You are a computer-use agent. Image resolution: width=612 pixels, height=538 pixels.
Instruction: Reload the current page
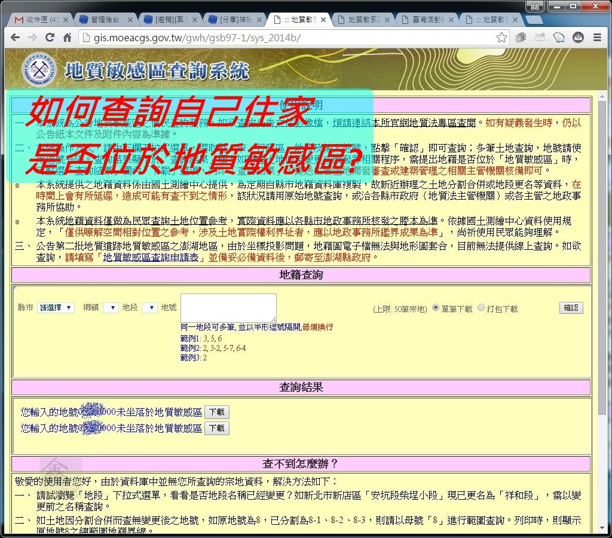coord(50,38)
